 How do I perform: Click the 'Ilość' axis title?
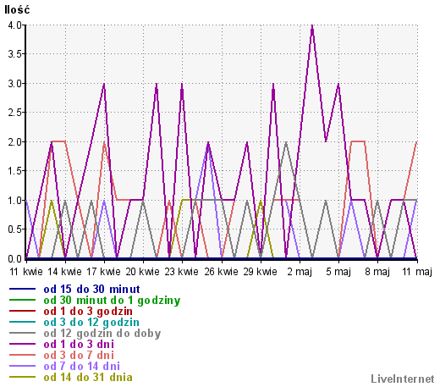[17, 9]
